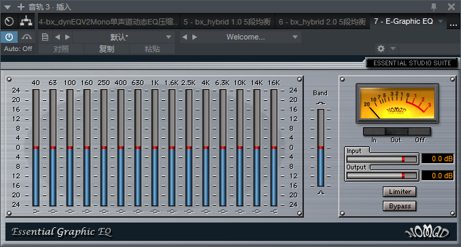Viewport: 461px width, 247px height.
Task: Click the narrow band shape icon below Band slider
Action: click(321, 193)
